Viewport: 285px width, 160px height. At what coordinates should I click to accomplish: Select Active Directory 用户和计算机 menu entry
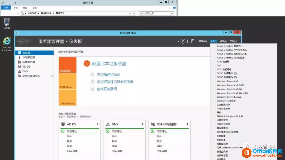pyautogui.click(x=232, y=50)
